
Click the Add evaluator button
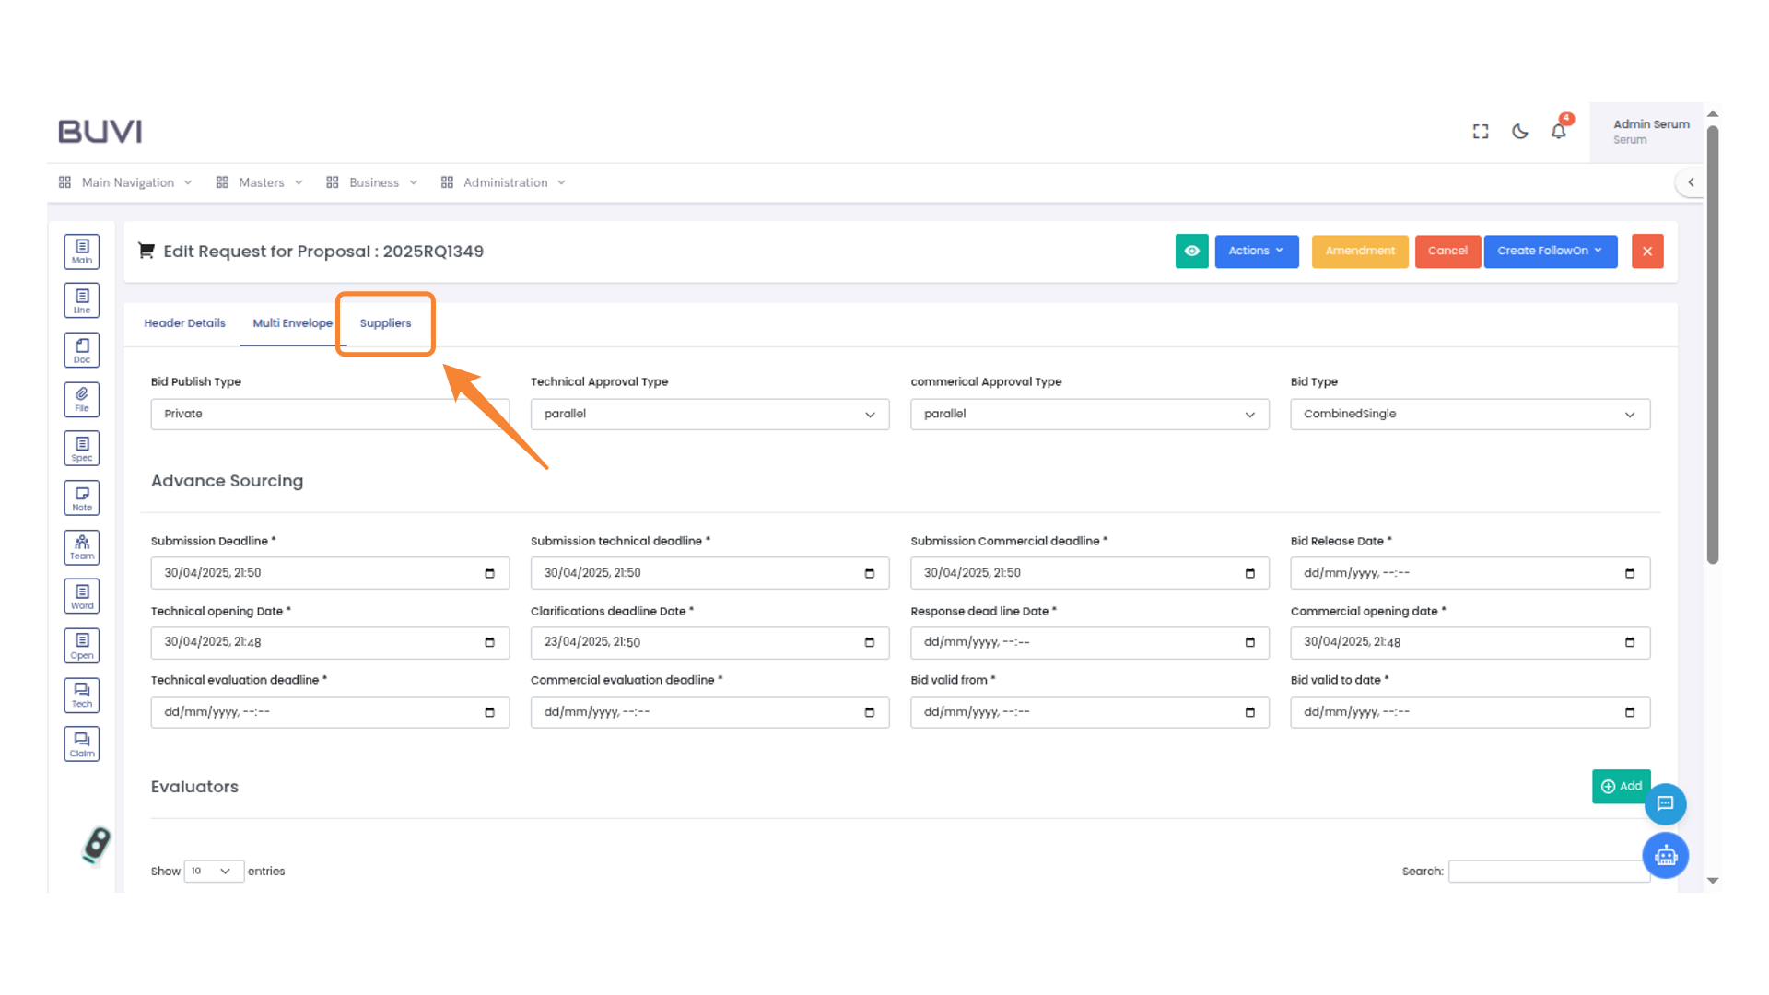pos(1621,786)
